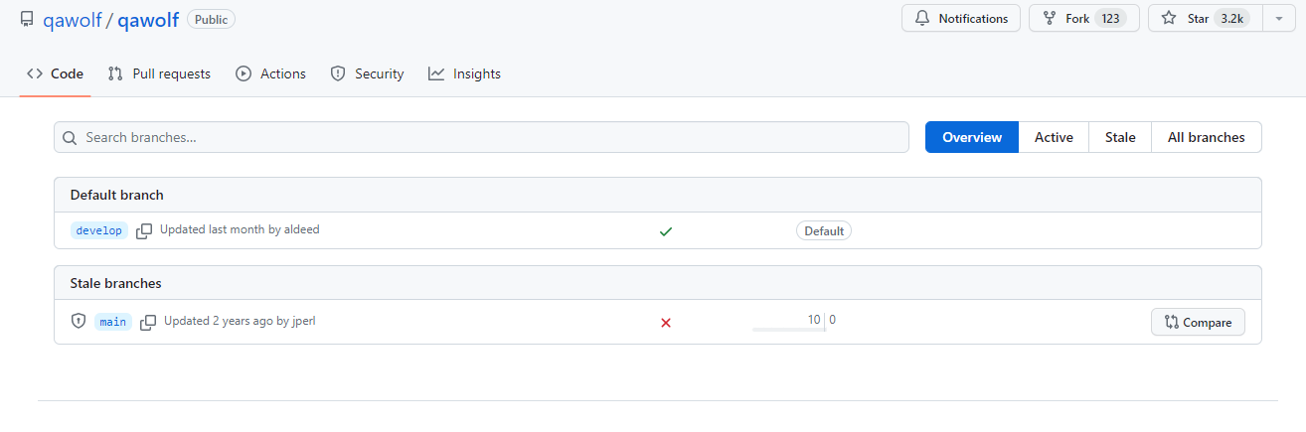Viewport: 1306px width, 432px height.
Task: Select the Active branches filter
Action: [x=1054, y=137]
